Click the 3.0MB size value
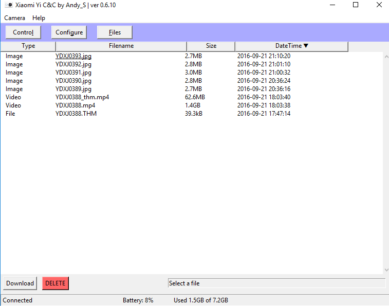389x306 pixels. coord(193,73)
